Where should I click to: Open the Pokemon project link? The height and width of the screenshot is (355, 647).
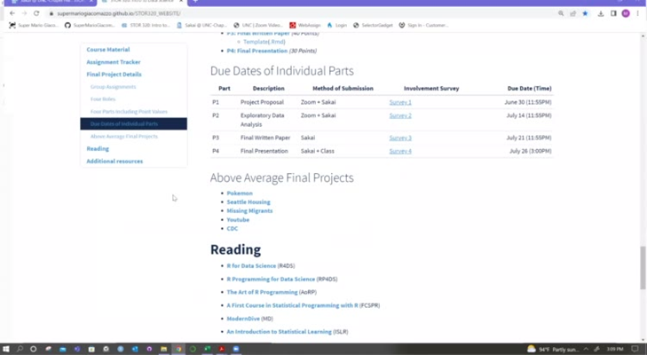point(239,193)
